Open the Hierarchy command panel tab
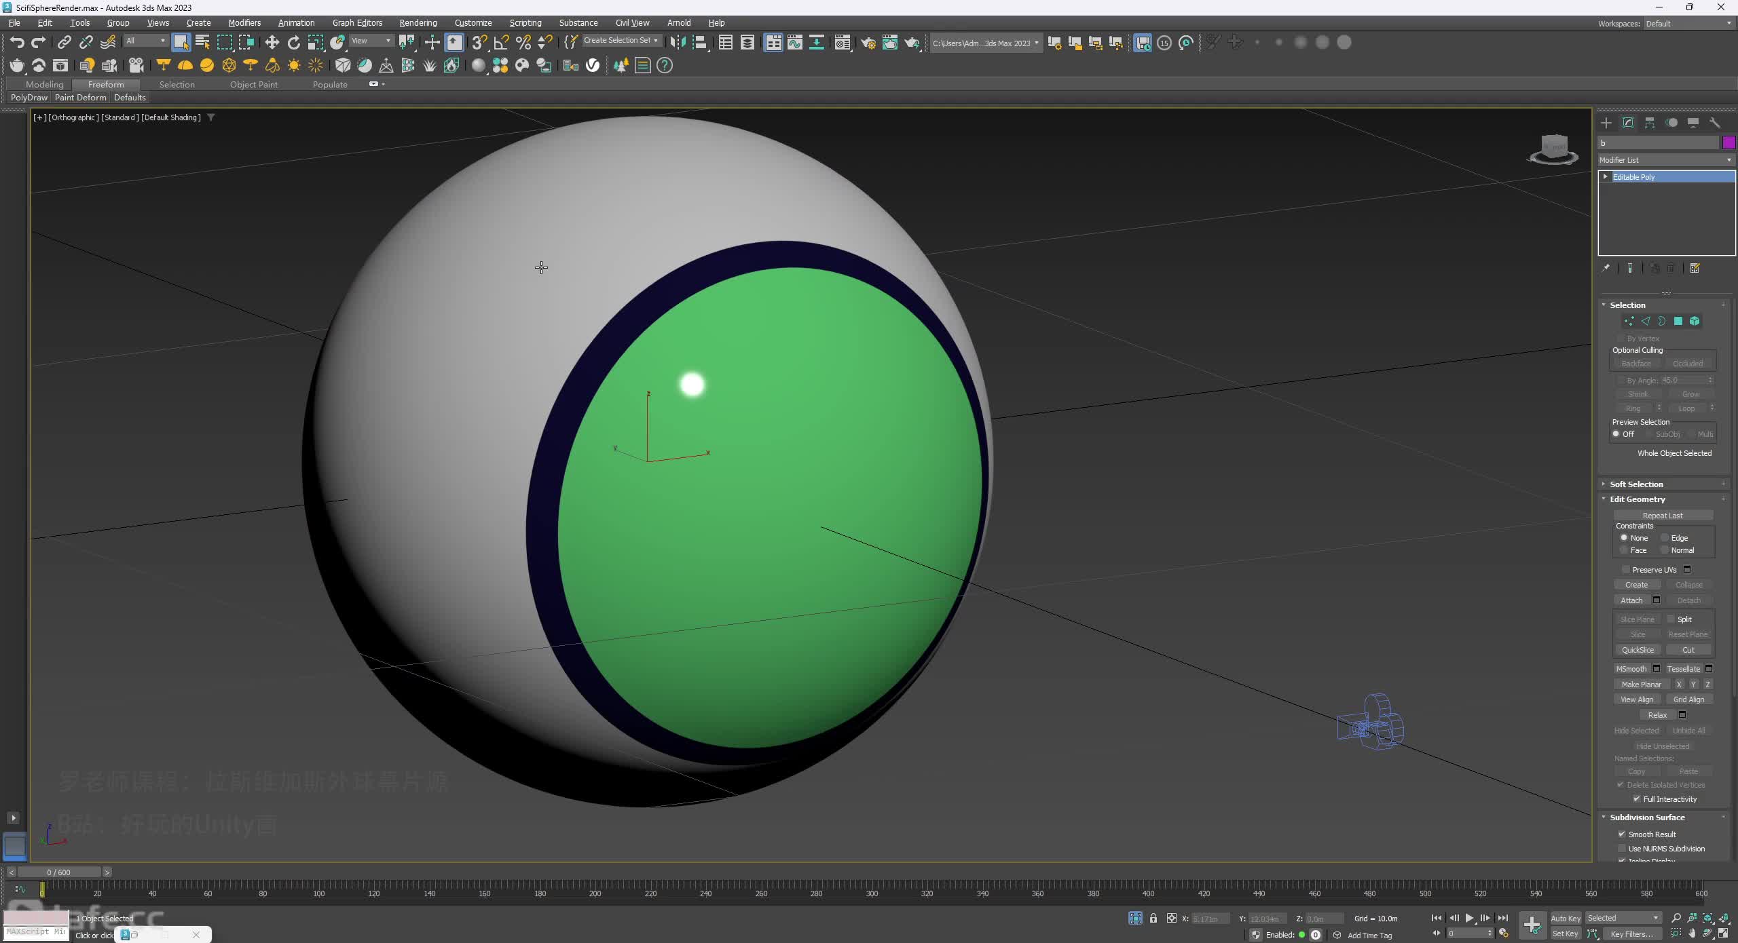This screenshot has height=943, width=1738. point(1650,123)
